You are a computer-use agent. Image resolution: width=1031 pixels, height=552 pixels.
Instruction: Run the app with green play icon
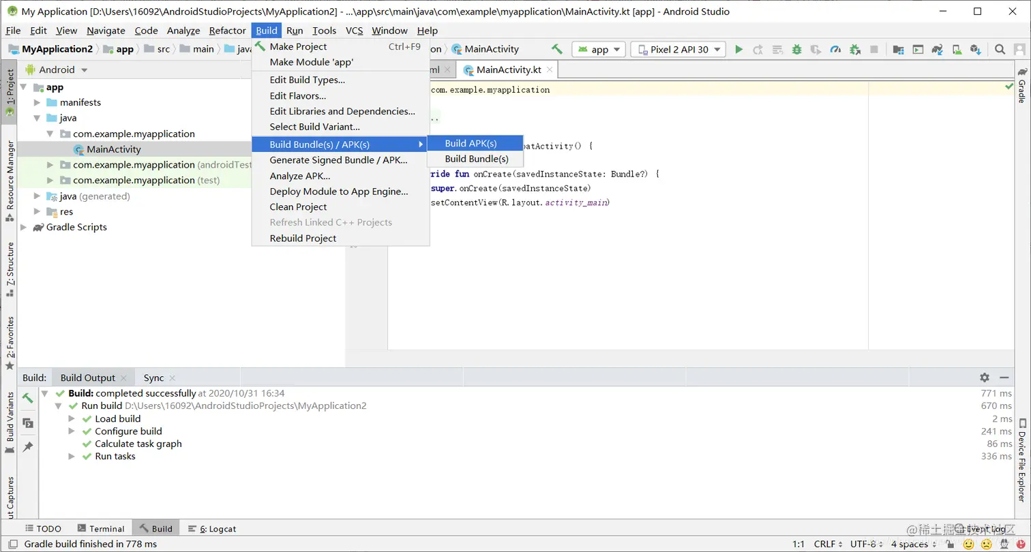tap(738, 49)
